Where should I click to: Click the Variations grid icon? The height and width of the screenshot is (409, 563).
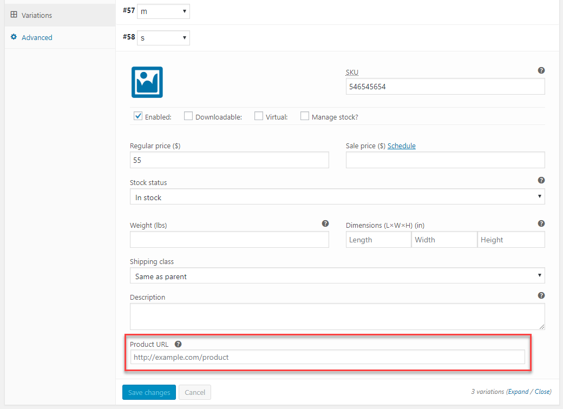[x=14, y=15]
